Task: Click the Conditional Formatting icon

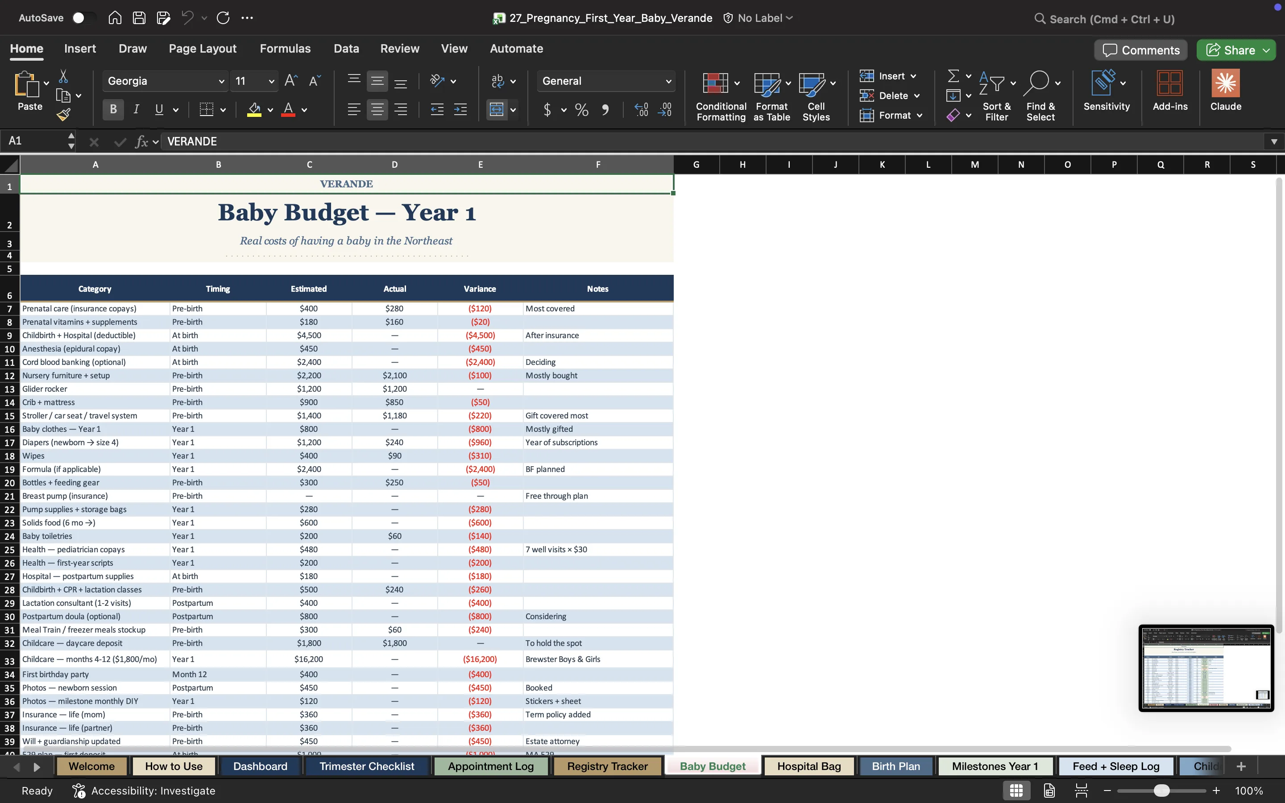Action: pyautogui.click(x=715, y=83)
